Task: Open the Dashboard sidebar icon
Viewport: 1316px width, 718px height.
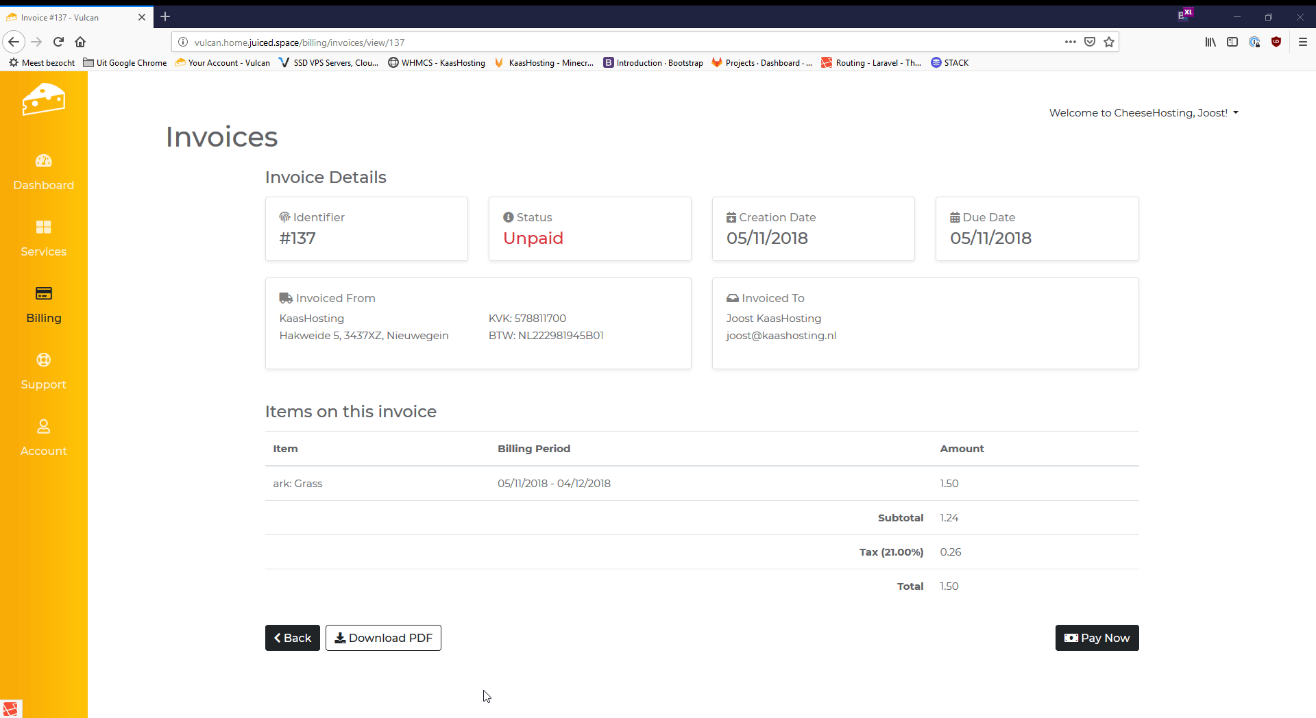Action: [x=43, y=161]
